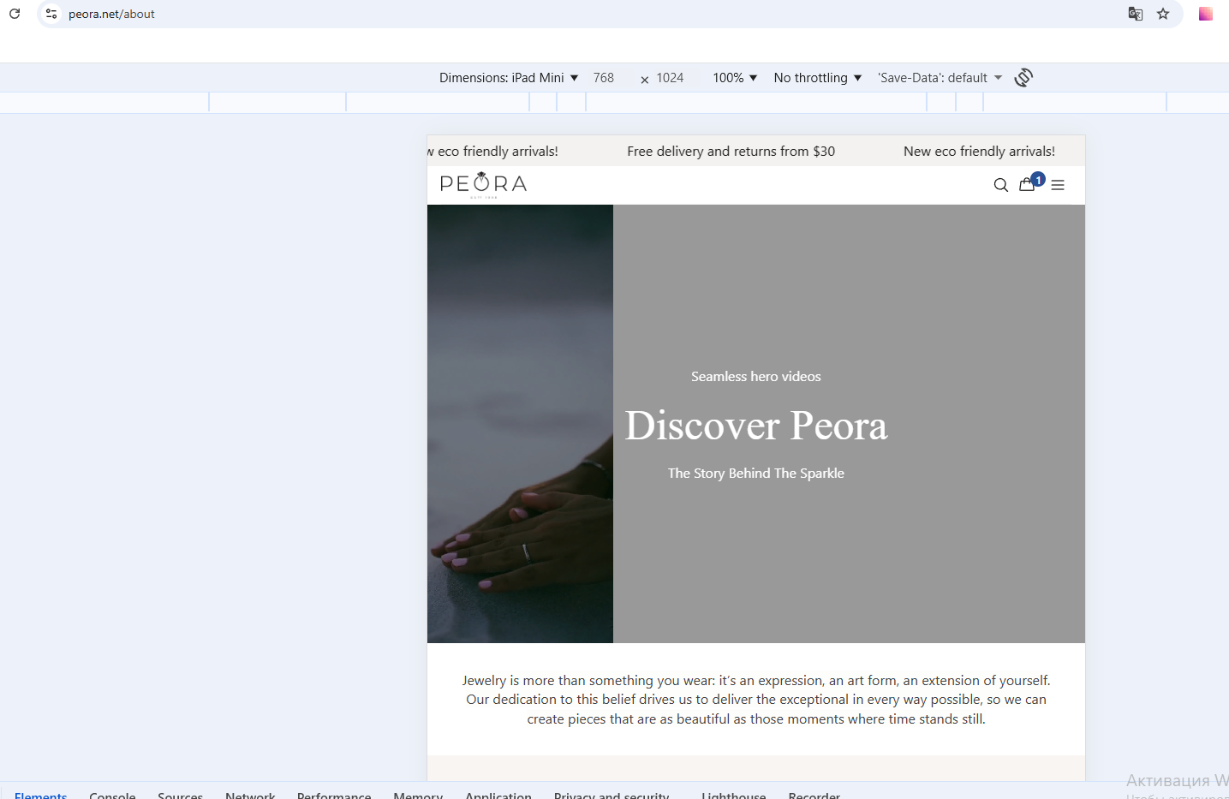Open the No throttling dropdown
Image resolution: width=1229 pixels, height=799 pixels.
818,78
